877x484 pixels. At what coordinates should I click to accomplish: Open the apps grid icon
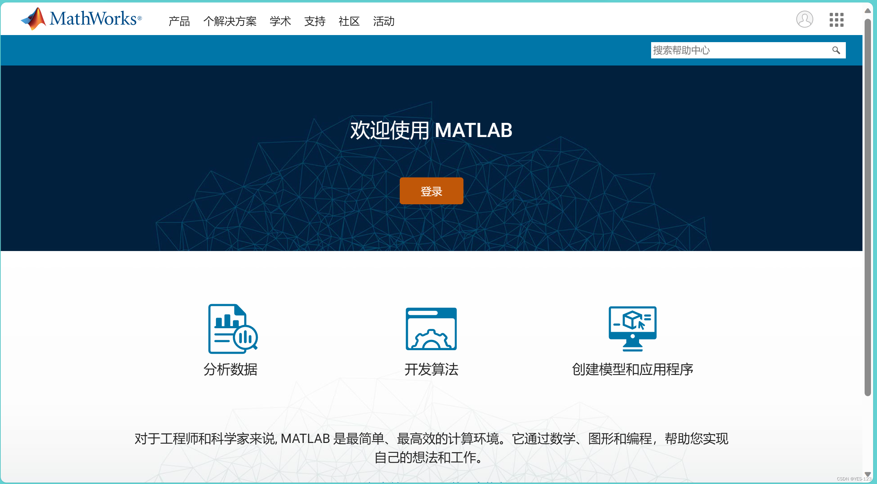836,20
